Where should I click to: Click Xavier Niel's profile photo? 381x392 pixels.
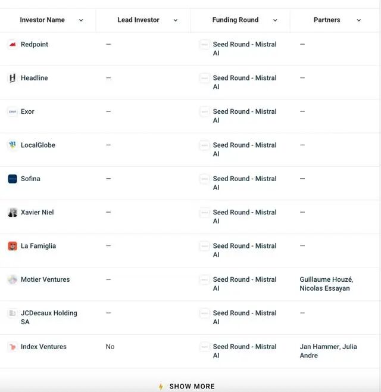point(13,213)
